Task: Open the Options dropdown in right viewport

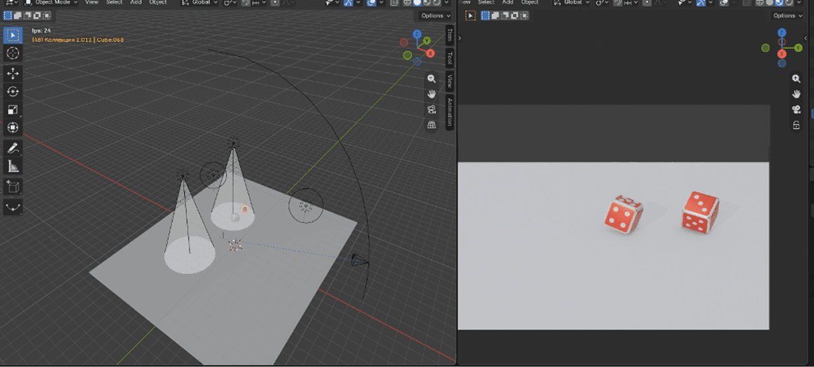Action: pyautogui.click(x=788, y=15)
